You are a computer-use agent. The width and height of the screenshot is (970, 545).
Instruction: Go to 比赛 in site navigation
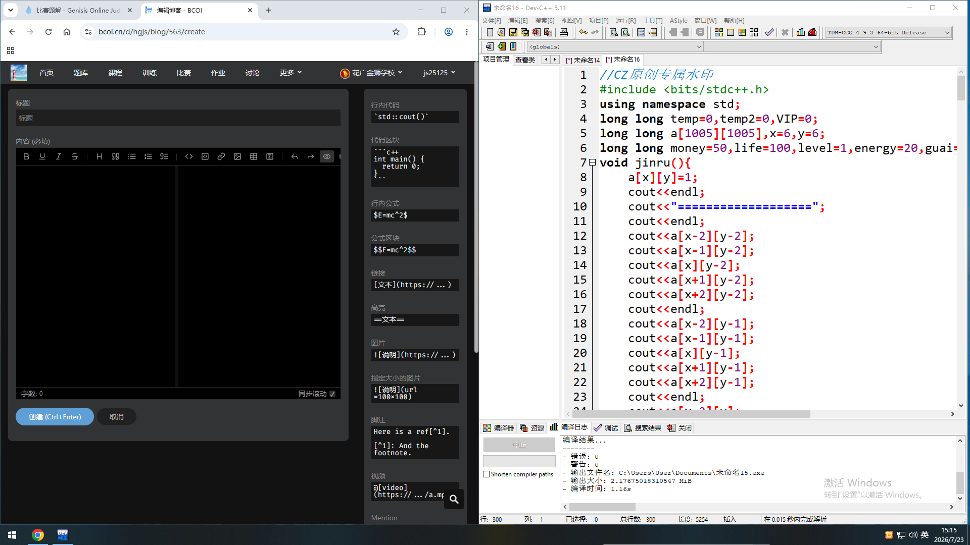[x=184, y=73]
